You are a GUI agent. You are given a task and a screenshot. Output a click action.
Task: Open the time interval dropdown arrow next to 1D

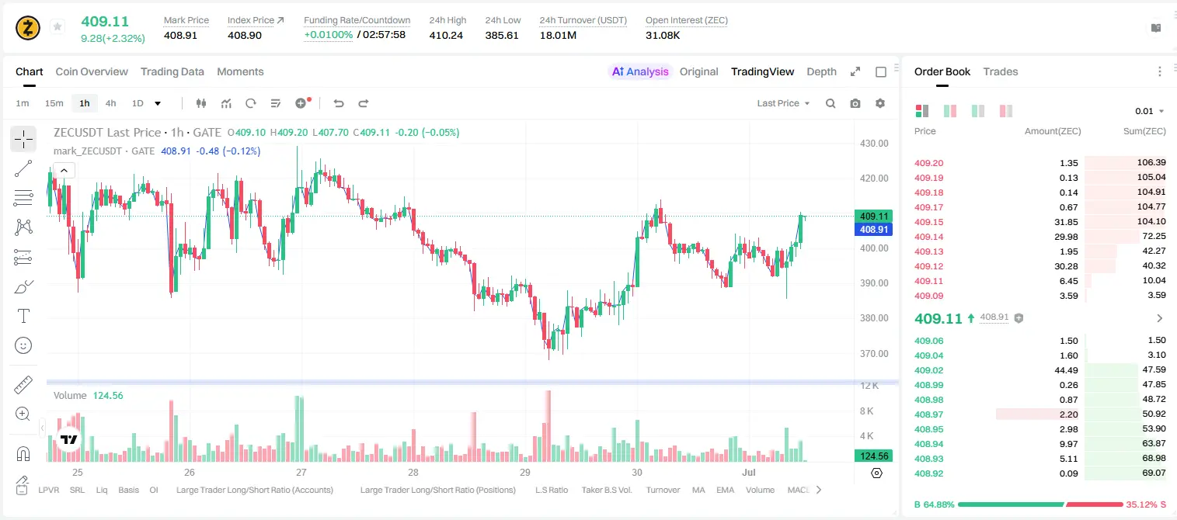tap(158, 103)
